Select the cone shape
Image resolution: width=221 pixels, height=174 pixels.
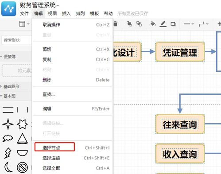[22, 139]
